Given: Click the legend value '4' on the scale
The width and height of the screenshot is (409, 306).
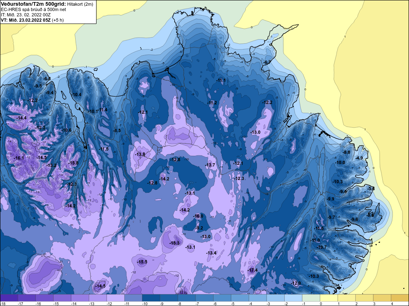Looking at the screenshot, I should [x=392, y=304].
